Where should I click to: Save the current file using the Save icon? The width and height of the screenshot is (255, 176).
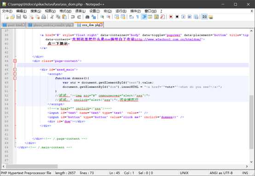coord(19,17)
